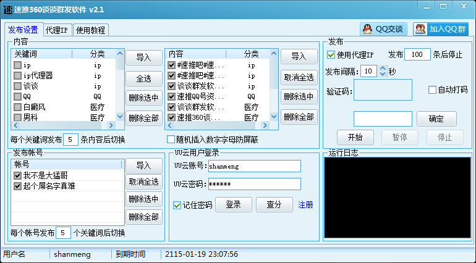Uncheck account '起个屌名字真难'
Viewport: 476px width, 263px height.
(x=17, y=186)
